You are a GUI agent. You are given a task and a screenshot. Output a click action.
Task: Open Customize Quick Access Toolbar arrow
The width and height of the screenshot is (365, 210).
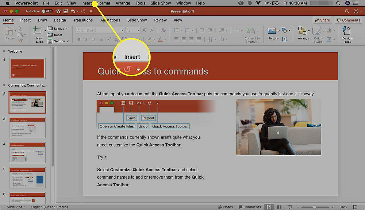(91, 11)
